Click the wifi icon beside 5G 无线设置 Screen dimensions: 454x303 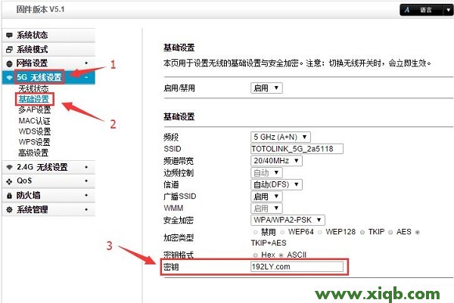tap(9, 78)
